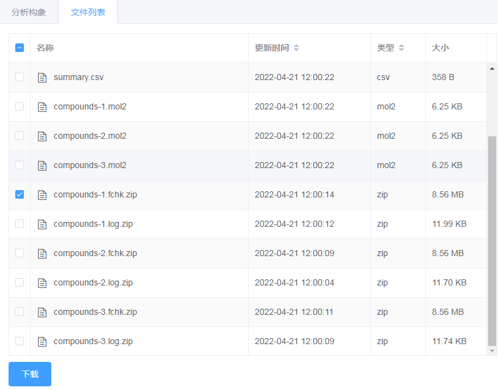Click file name summary.csv
The image size is (498, 390).
78,77
